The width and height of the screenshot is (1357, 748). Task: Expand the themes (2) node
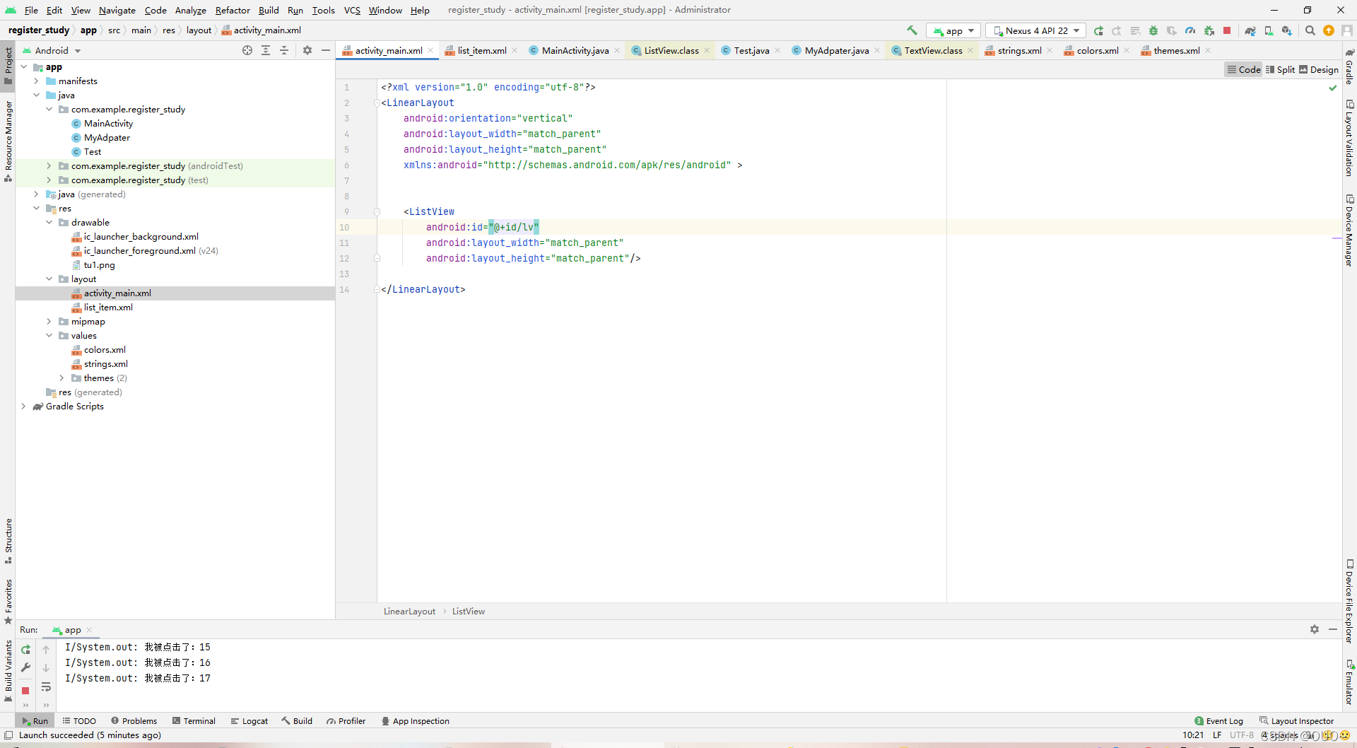point(62,378)
